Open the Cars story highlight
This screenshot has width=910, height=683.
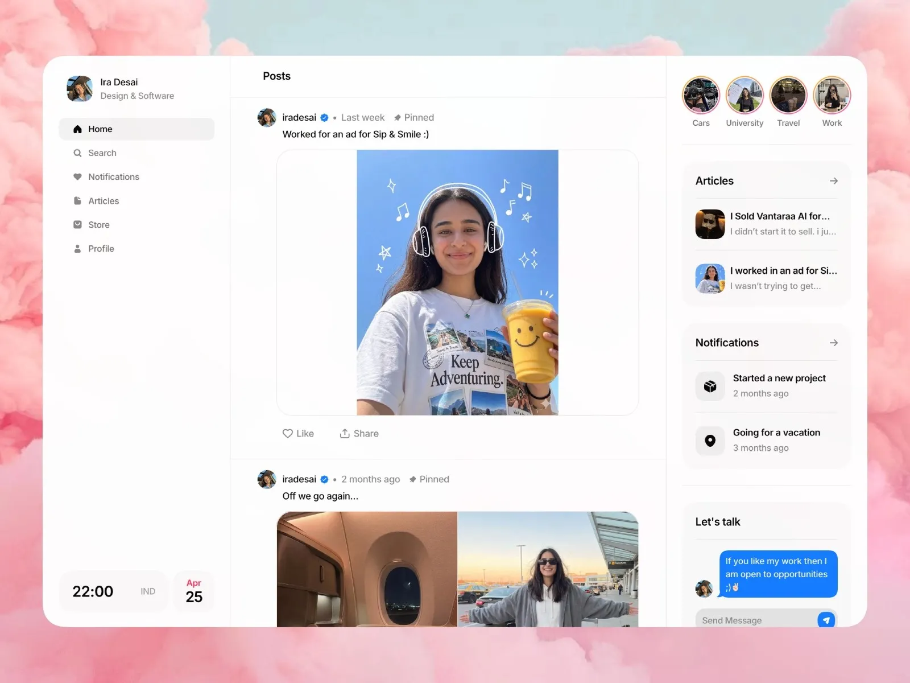701,95
